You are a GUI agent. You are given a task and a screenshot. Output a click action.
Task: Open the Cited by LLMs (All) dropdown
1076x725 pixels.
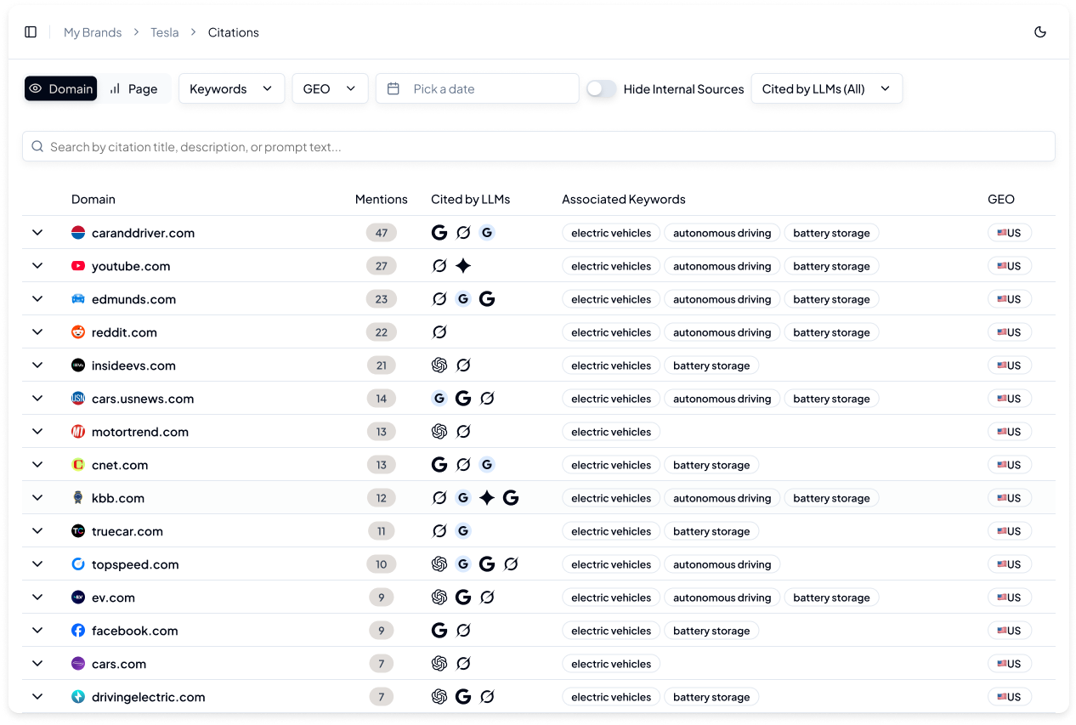(827, 88)
